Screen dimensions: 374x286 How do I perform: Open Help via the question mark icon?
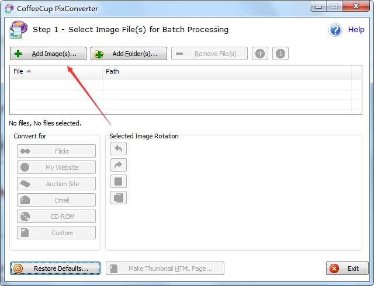click(x=335, y=30)
